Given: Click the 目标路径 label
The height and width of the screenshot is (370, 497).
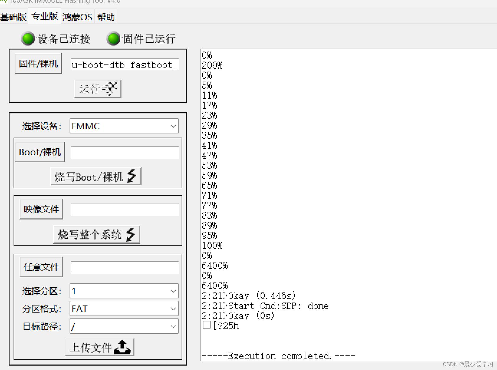Looking at the screenshot, I should click(42, 326).
